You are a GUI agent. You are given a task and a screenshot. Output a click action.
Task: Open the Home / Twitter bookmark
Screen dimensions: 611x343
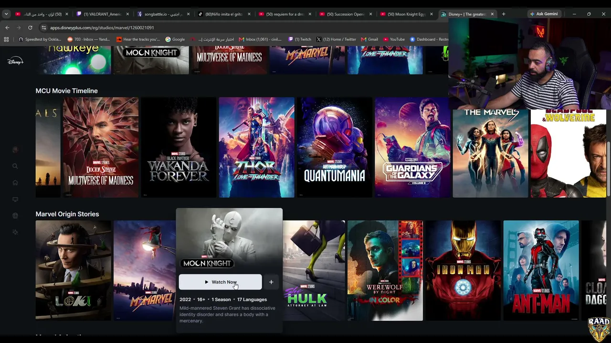click(x=337, y=40)
